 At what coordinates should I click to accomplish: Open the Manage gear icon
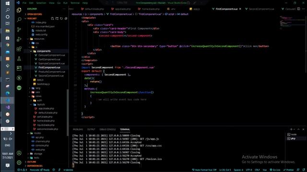pos(19,162)
